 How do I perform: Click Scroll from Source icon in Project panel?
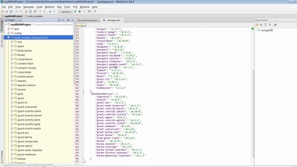(59, 20)
